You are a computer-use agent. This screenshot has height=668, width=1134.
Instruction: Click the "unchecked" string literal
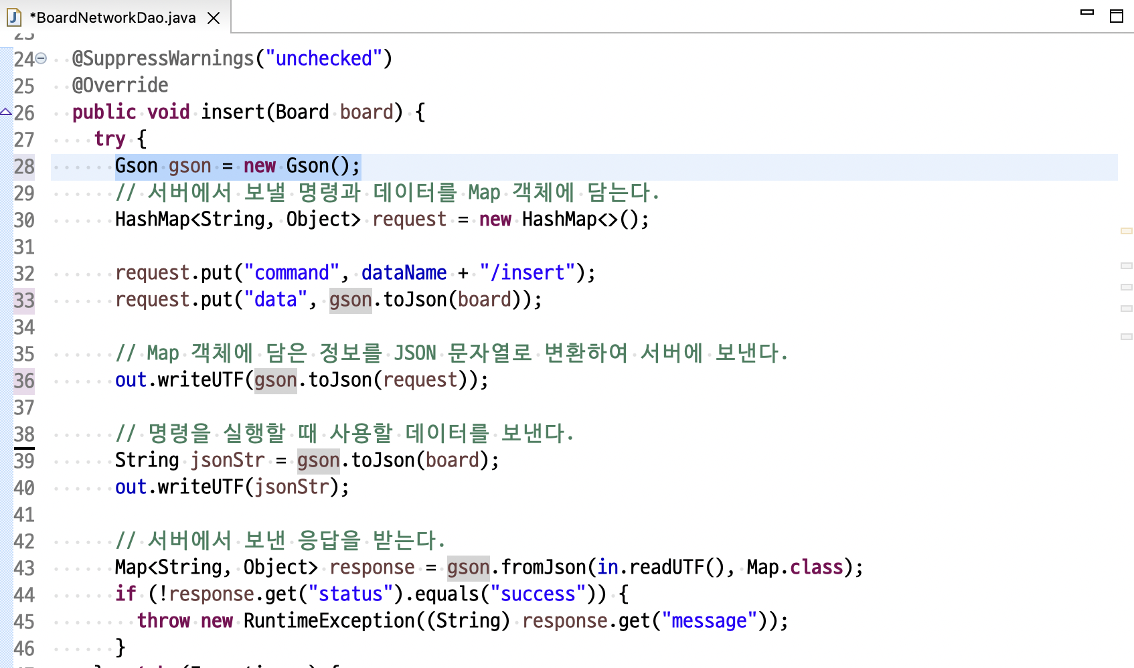pos(324,58)
